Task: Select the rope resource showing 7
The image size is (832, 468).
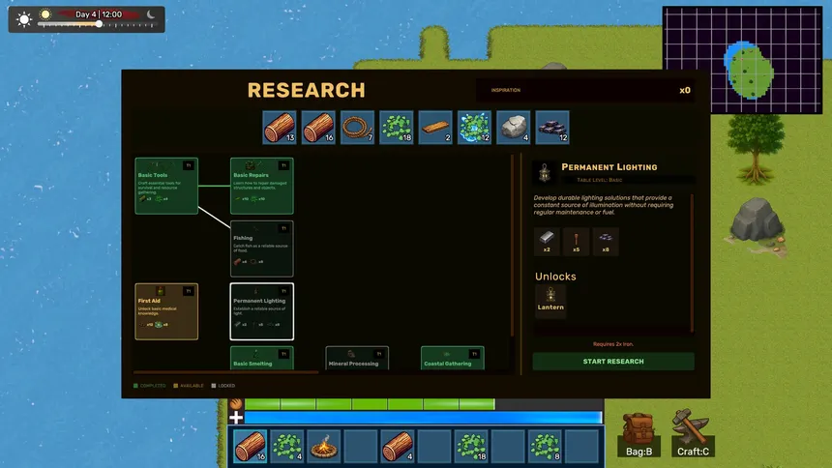Action: coord(358,128)
